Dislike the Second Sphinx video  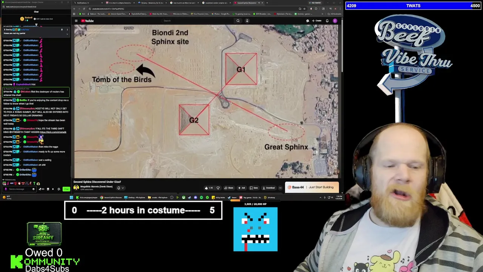pos(218,188)
